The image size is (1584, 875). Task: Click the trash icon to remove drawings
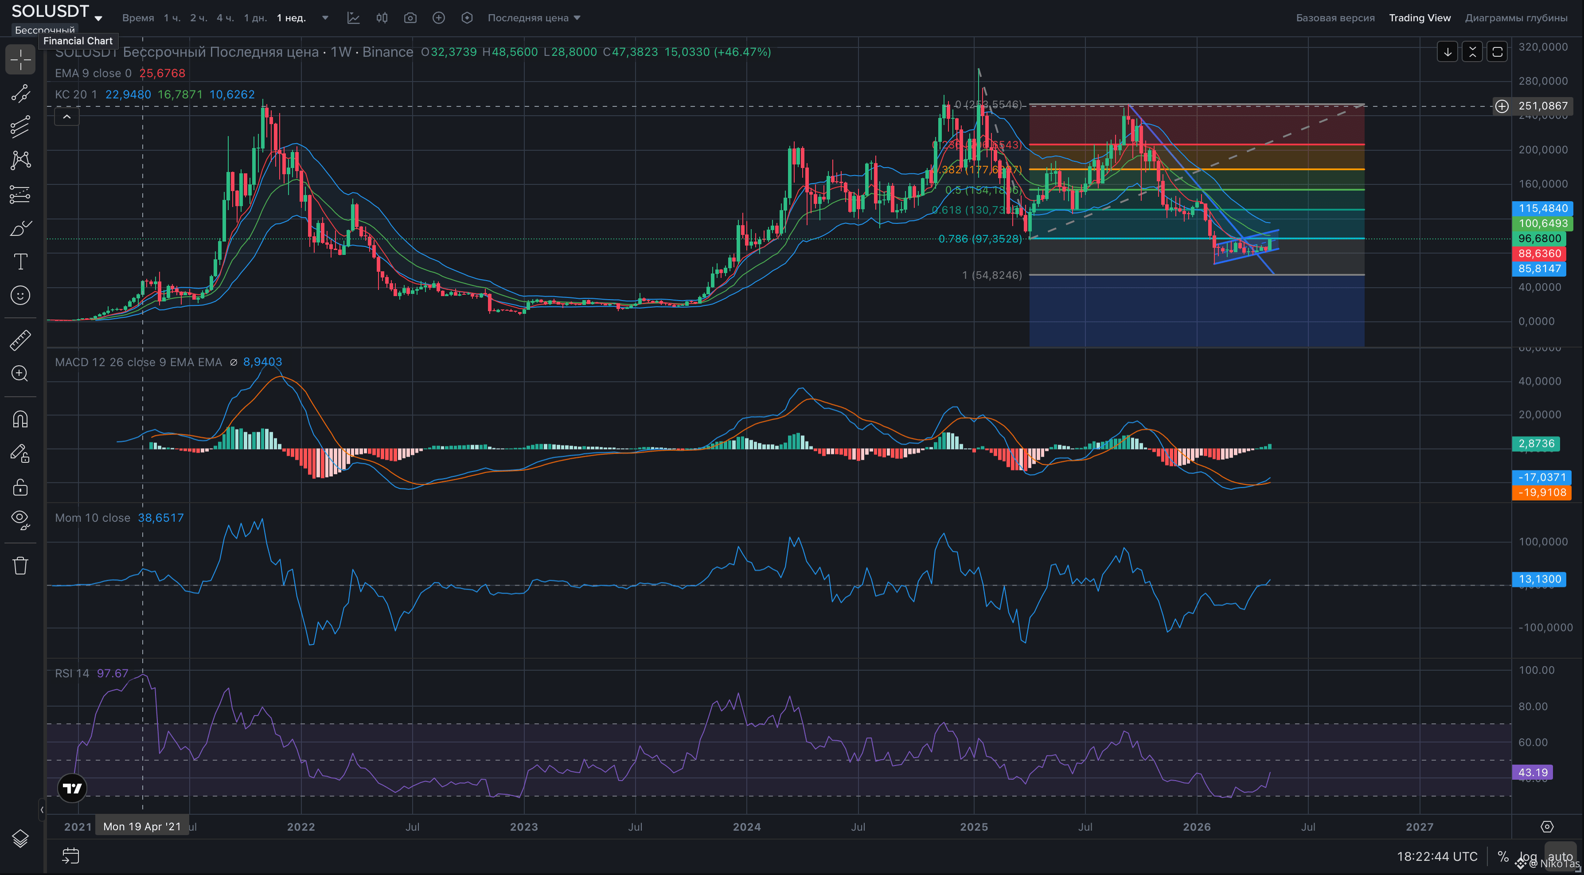click(20, 565)
